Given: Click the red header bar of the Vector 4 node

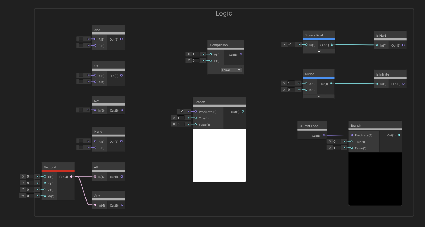Looking at the screenshot, I should pyautogui.click(x=58, y=171).
